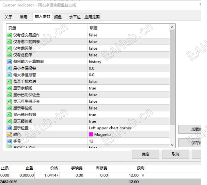Close the order with 12.00 profit
The width and height of the screenshot is (207, 185).
tap(143, 175)
